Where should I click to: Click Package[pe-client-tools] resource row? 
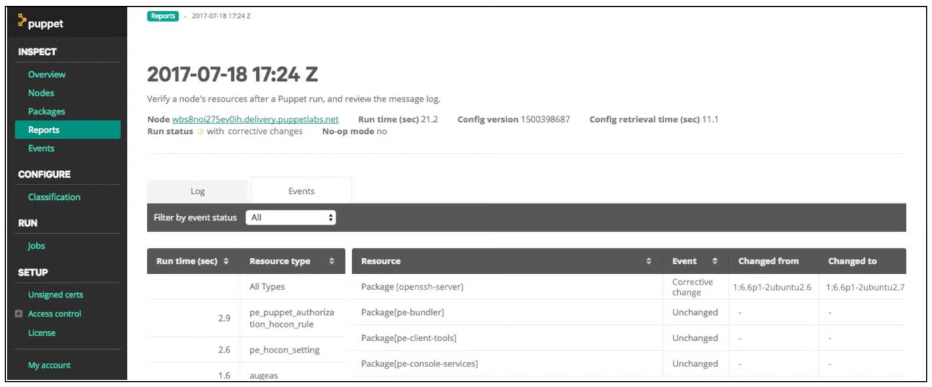click(x=409, y=338)
